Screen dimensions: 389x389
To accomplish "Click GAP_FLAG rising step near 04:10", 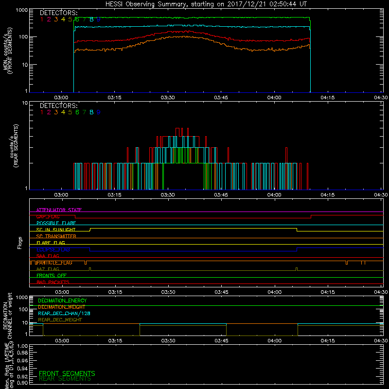I will (311, 216).
